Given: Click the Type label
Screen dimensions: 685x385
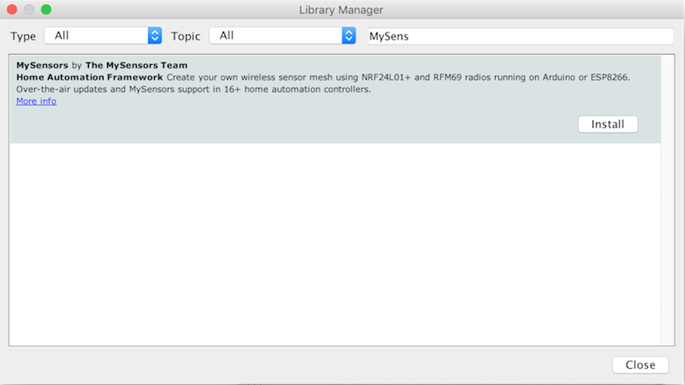Looking at the screenshot, I should (x=23, y=36).
